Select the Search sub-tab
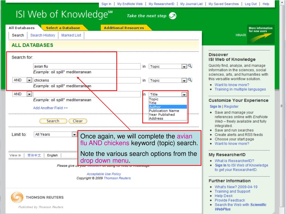The image size is (286, 214). tap(18, 35)
